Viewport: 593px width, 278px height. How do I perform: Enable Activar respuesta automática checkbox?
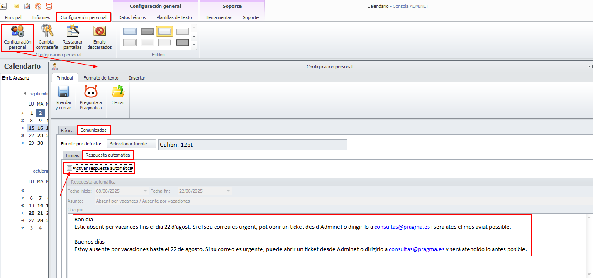tap(69, 168)
